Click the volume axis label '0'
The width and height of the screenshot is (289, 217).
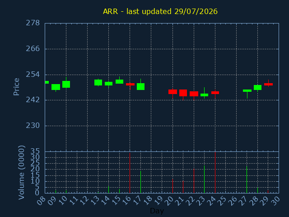[x=37, y=193]
